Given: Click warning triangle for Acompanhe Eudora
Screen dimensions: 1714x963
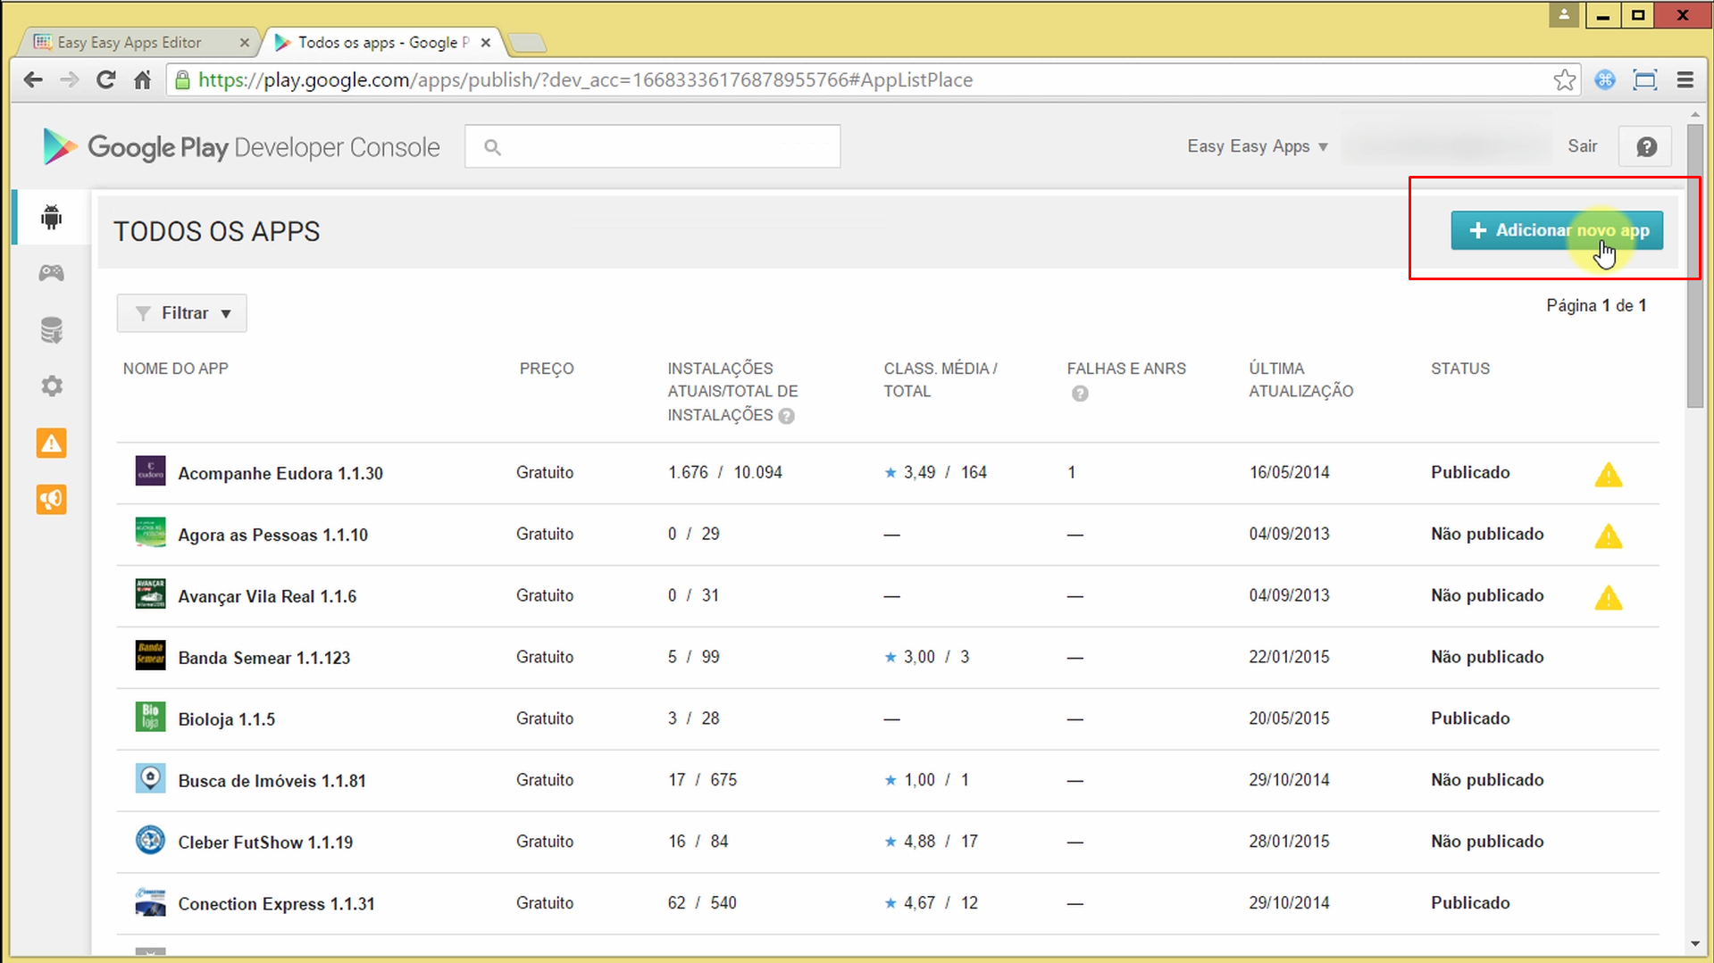Looking at the screenshot, I should coord(1608,475).
